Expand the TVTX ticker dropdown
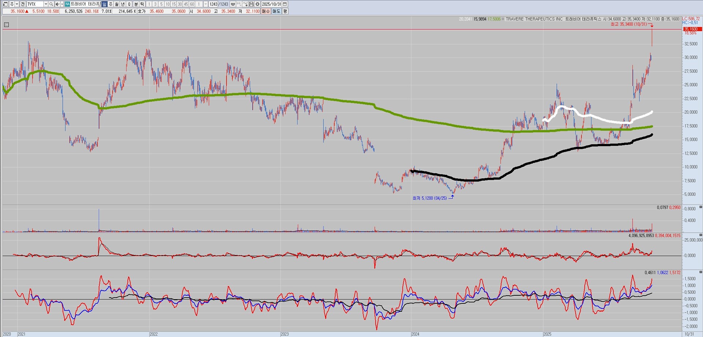The image size is (703, 337). 46,4
